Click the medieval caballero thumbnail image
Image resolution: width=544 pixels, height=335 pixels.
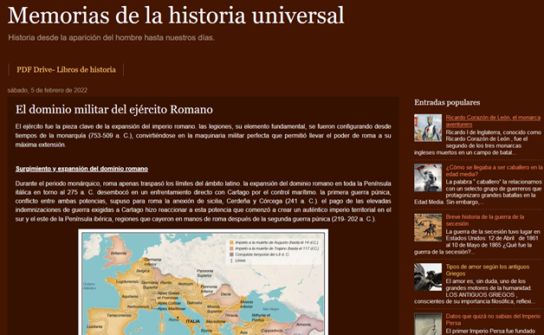pyautogui.click(x=428, y=177)
